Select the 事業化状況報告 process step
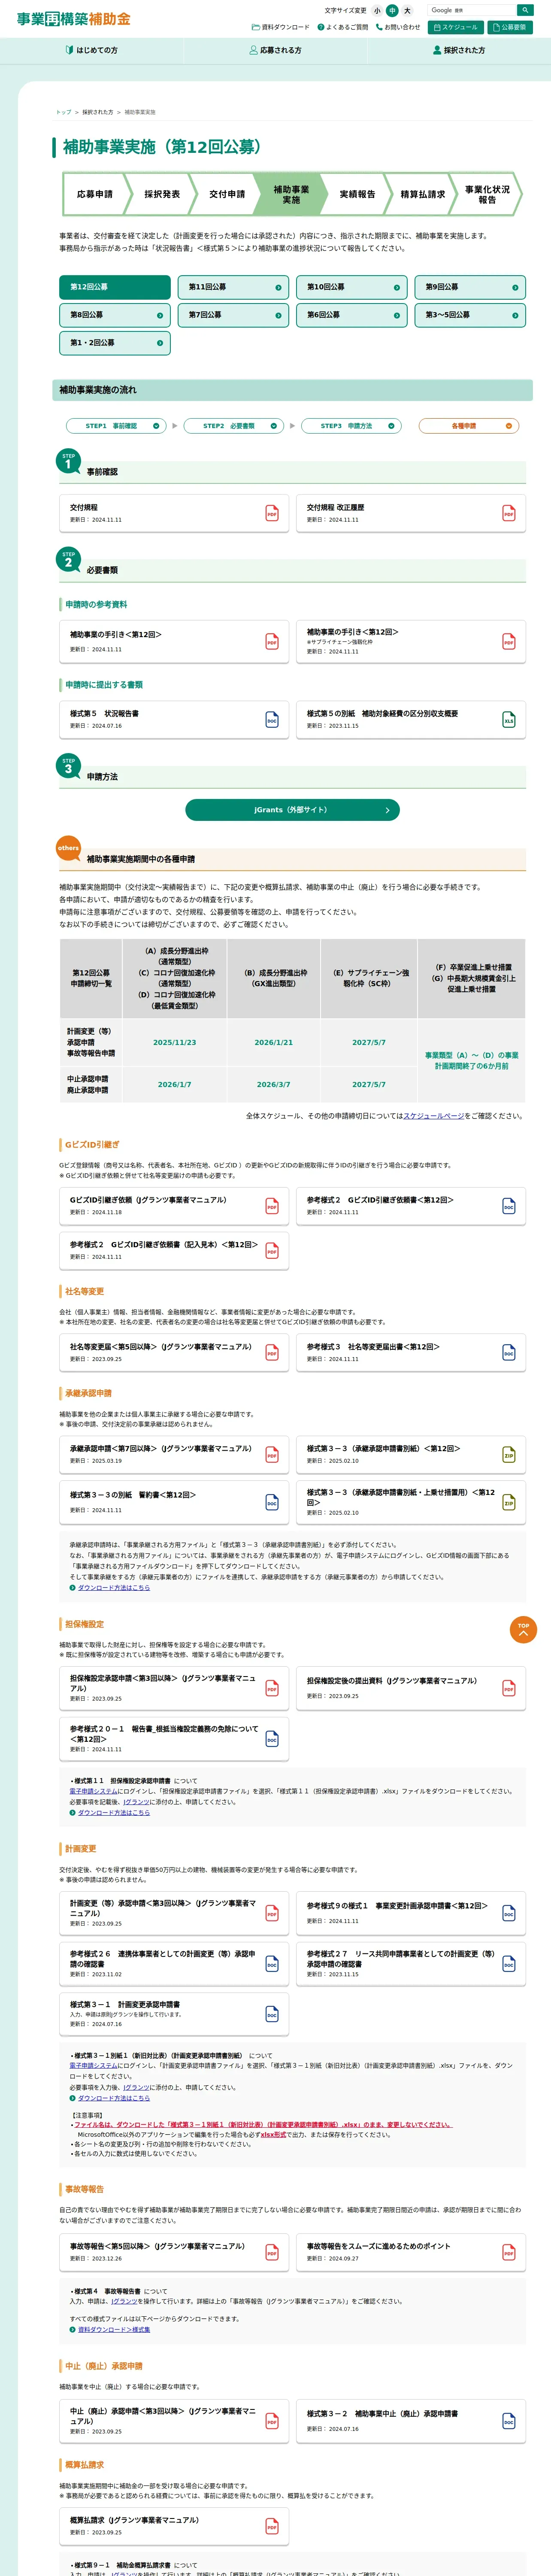The image size is (551, 2576). pos(487,194)
